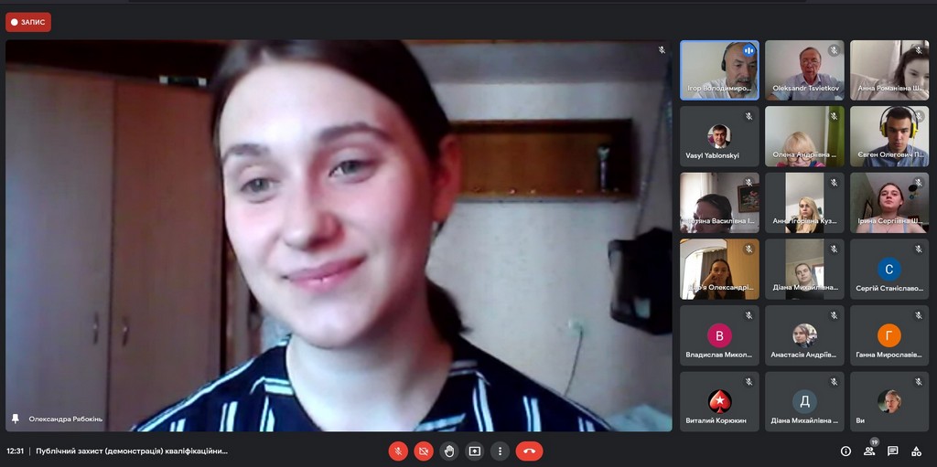Image resolution: width=937 pixels, height=467 pixels.
Task: Raise hand using the hand icon
Action: pyautogui.click(x=449, y=451)
